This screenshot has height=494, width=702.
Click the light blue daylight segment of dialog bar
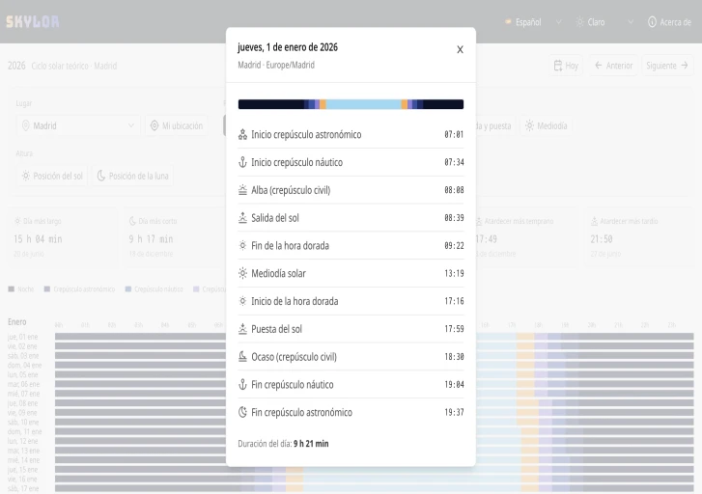click(363, 104)
